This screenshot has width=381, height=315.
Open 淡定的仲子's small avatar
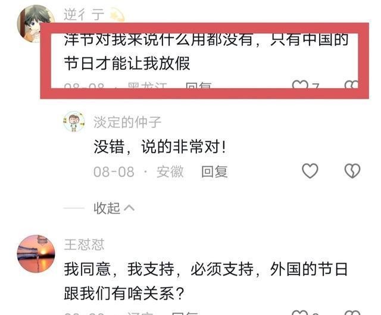pos(74,121)
